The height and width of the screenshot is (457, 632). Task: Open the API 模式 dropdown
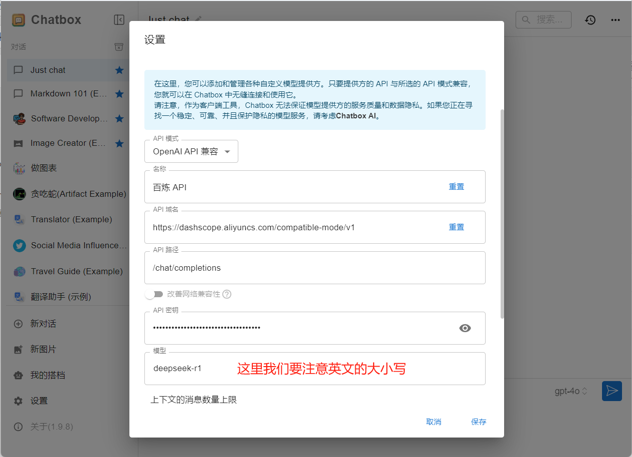(x=191, y=151)
